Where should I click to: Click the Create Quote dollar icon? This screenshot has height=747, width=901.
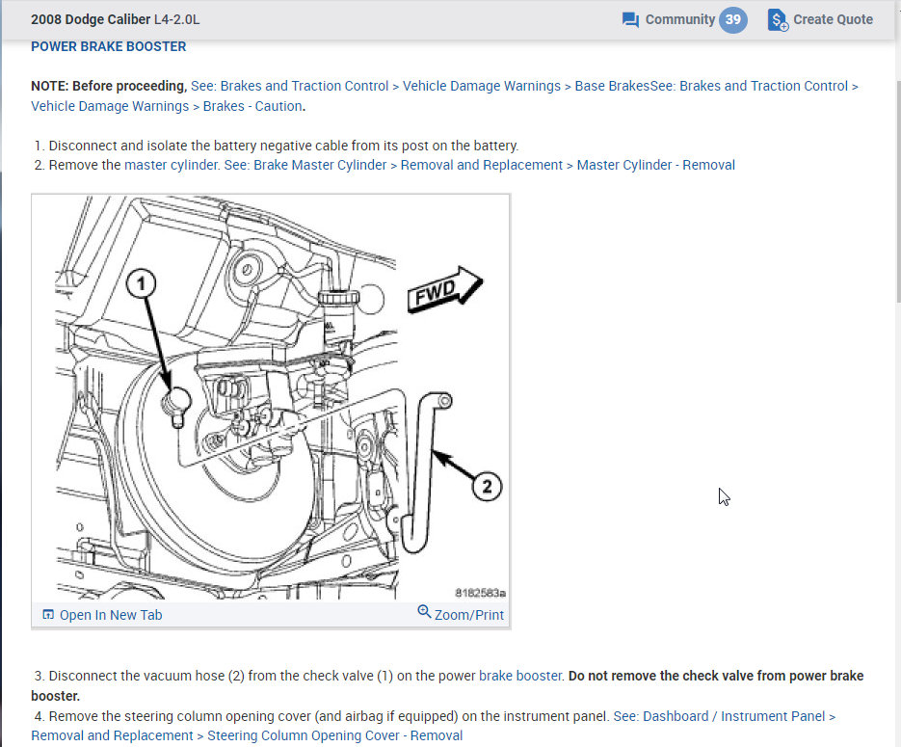tap(778, 20)
